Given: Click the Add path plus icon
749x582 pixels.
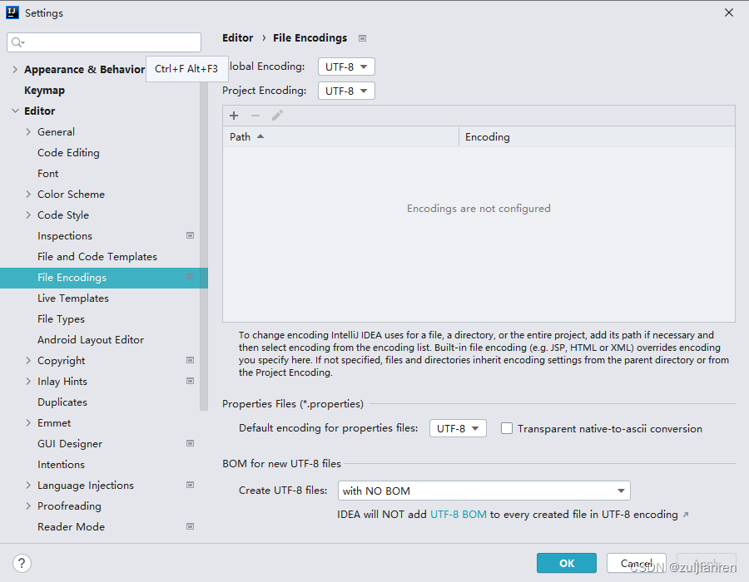Looking at the screenshot, I should click(x=234, y=116).
